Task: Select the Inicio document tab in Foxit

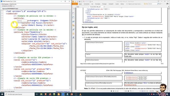Action: pyautogui.click(x=78, y=7)
